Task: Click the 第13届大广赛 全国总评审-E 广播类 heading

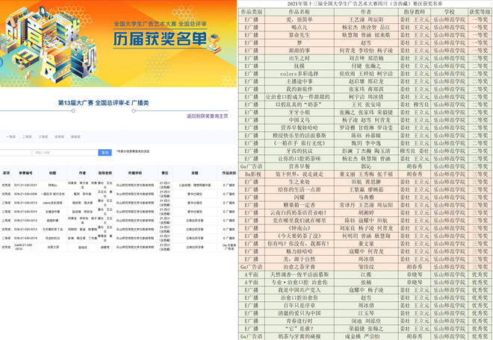Action: click(x=103, y=103)
